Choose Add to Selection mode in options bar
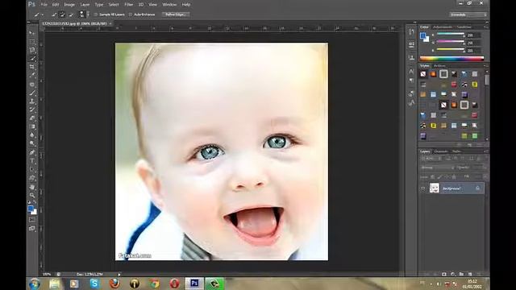This screenshot has width=516, height=290. click(62, 14)
